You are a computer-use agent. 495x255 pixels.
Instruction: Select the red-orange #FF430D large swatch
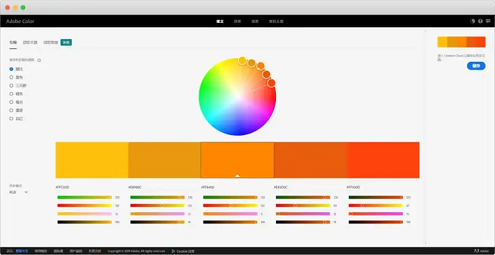click(383, 160)
